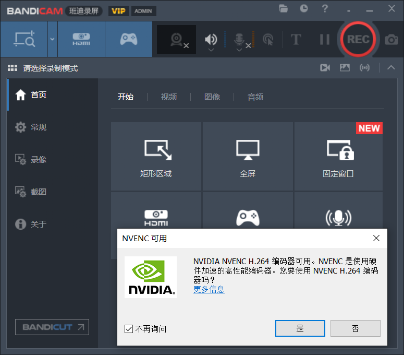The height and width of the screenshot is (355, 404).
Task: Start recording with the REC button
Action: pos(358,39)
